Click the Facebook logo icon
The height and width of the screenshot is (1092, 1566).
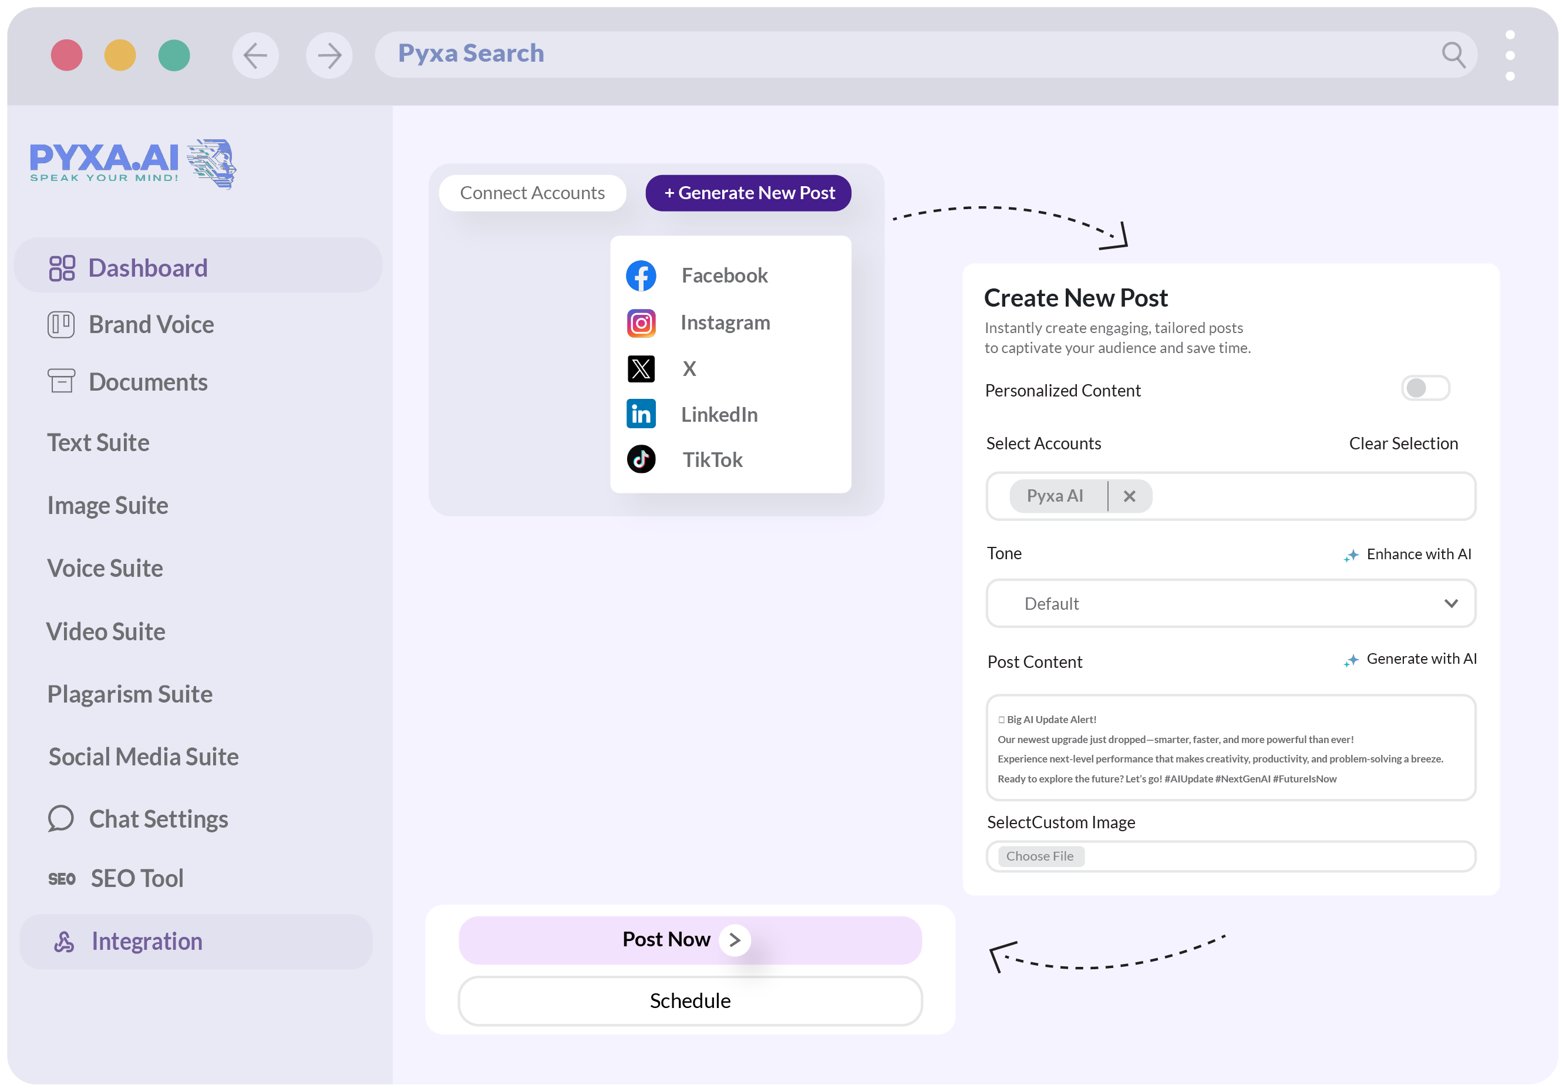[641, 275]
